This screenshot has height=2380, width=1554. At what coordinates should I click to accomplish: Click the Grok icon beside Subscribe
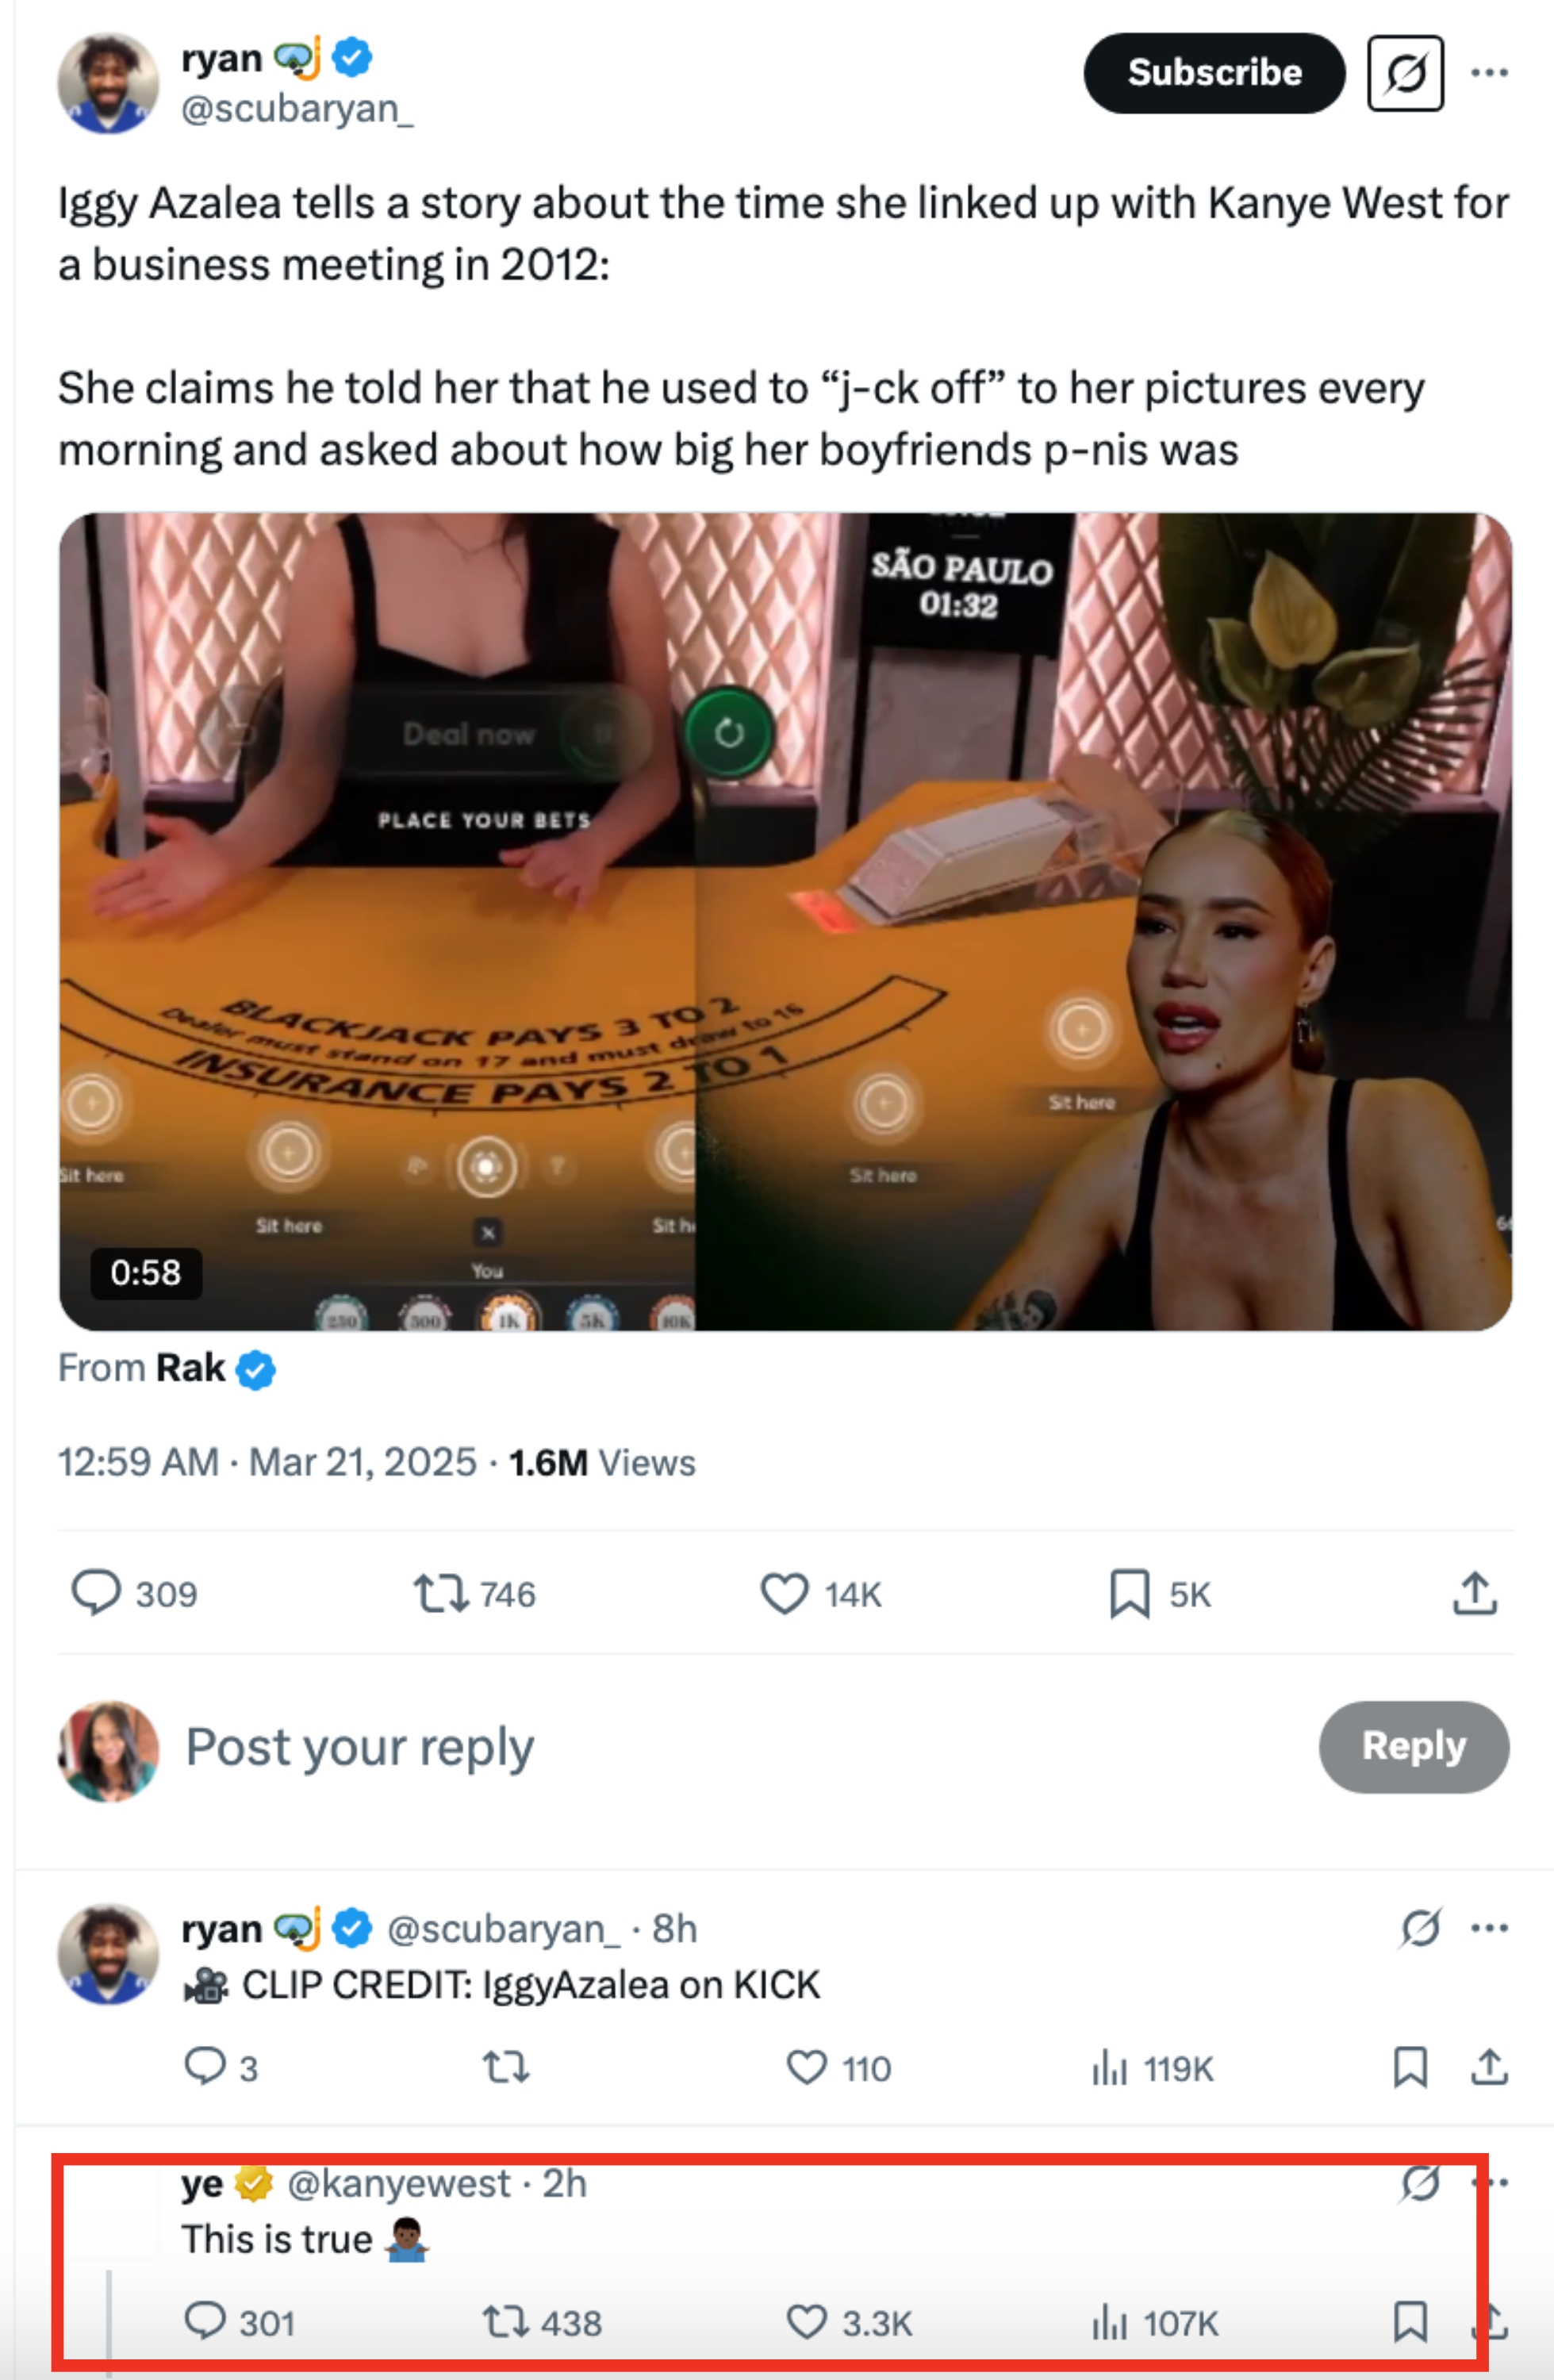pyautogui.click(x=1405, y=73)
